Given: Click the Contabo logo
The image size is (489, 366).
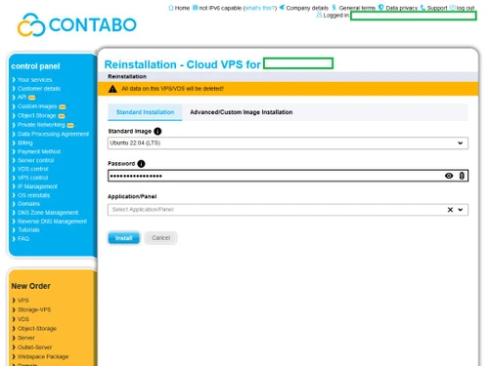Looking at the screenshot, I should point(77,24).
